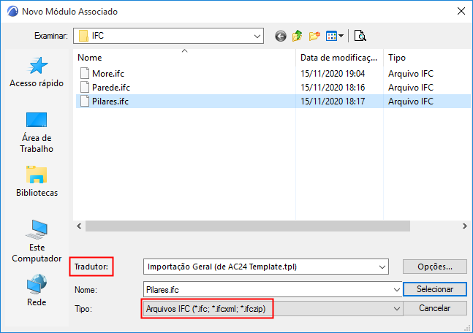
Task: Sort by Data de modificação column
Action: coord(338,57)
